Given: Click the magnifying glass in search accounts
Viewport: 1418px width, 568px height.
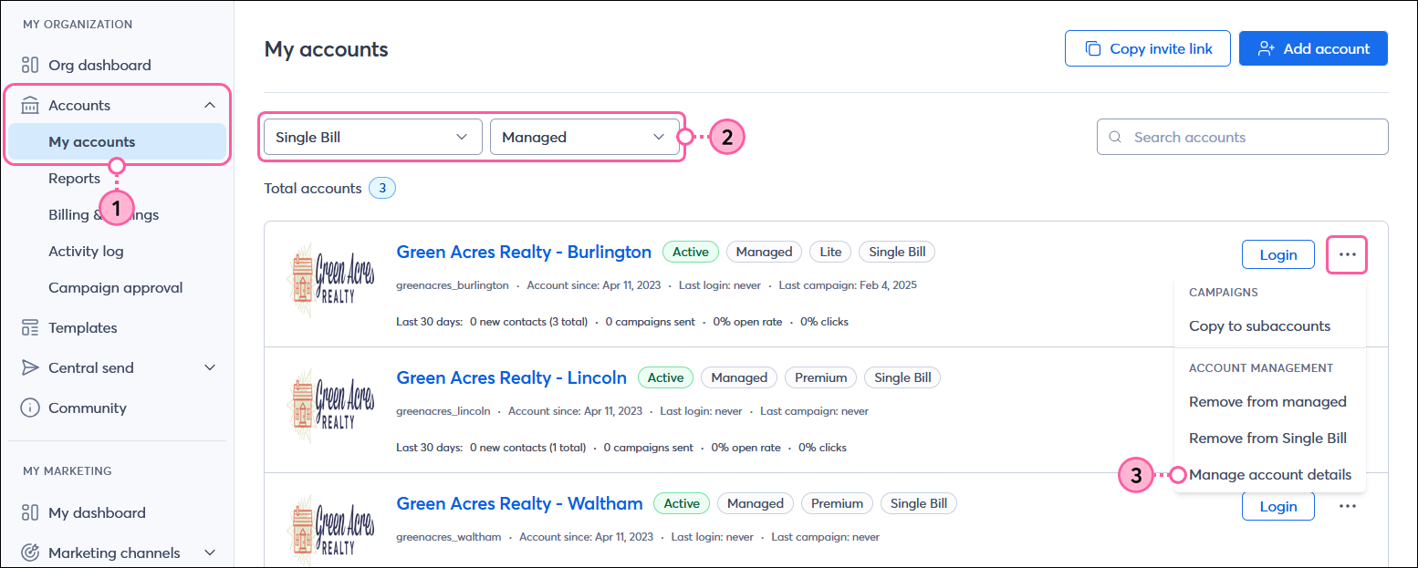Looking at the screenshot, I should (1115, 136).
